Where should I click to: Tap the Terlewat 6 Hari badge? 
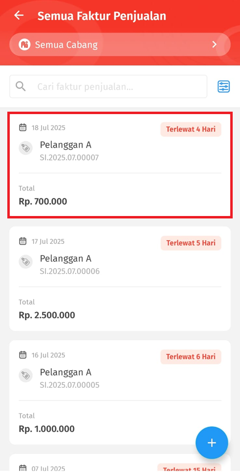(191, 357)
